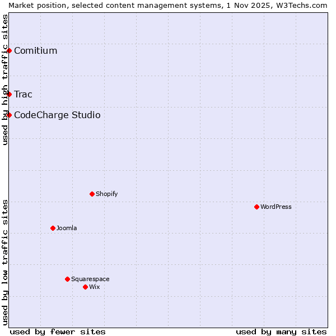Click the Shopify text label
This screenshot has height=336, width=336.
click(x=106, y=194)
